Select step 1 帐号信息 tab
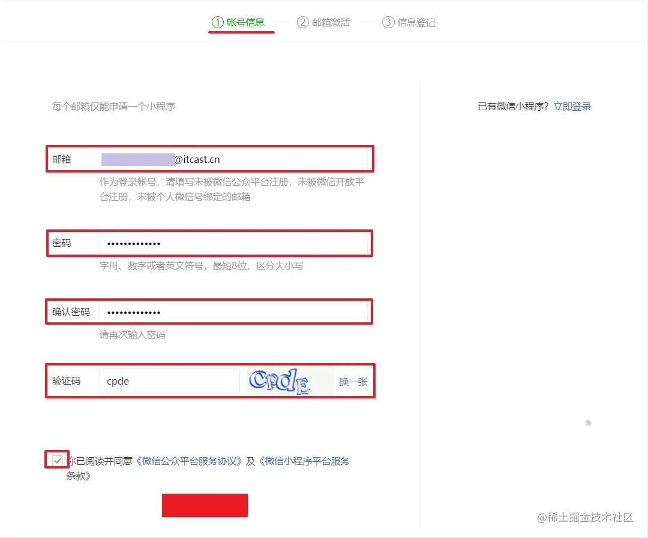 coord(238,22)
